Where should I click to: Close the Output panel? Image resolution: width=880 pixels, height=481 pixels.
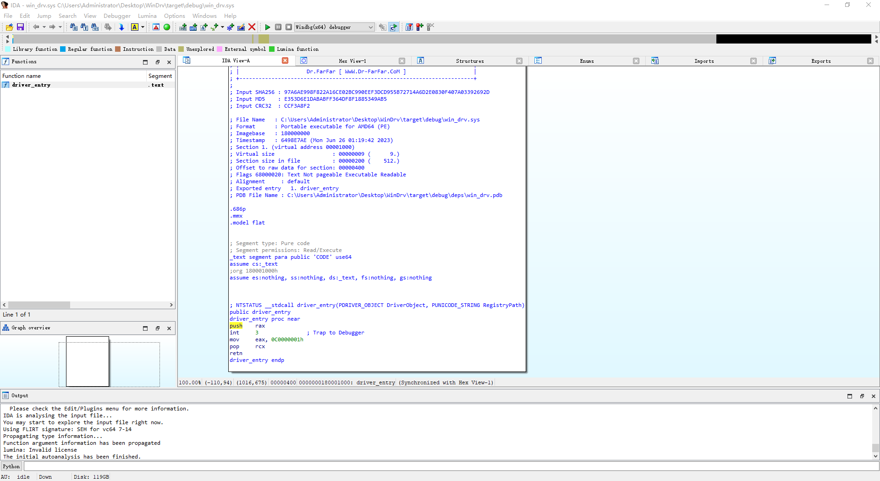tap(874, 396)
